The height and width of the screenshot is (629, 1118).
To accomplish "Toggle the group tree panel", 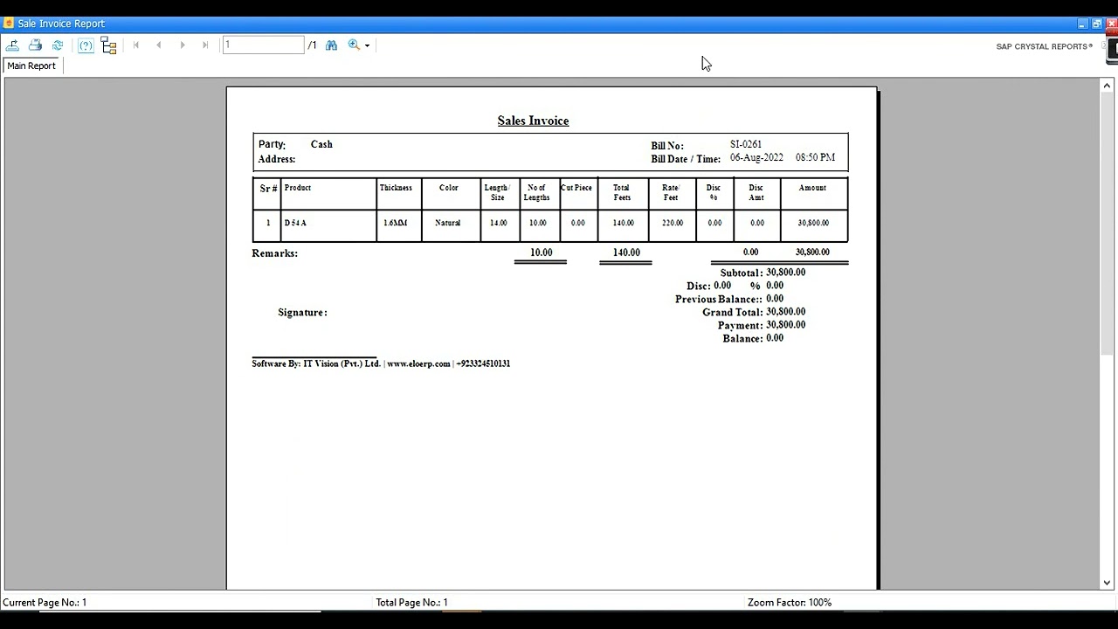I will [108, 45].
